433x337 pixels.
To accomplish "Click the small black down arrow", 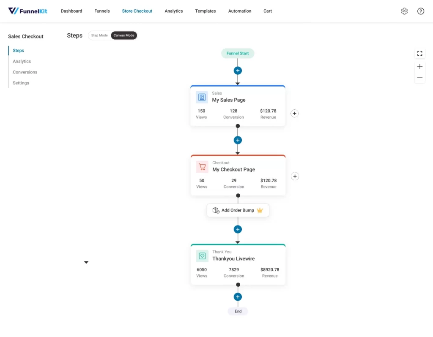I will [x=86, y=262].
